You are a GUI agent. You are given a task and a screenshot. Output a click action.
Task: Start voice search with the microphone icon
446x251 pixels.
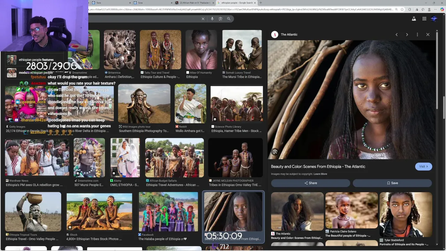pos(212,19)
